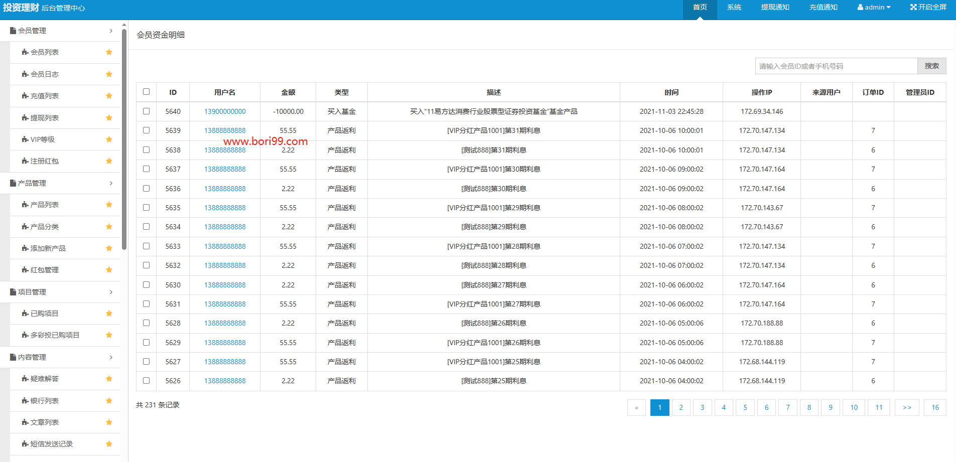The width and height of the screenshot is (956, 462).
Task: Collapse the 内容管理 menu section
Action: tap(60, 357)
